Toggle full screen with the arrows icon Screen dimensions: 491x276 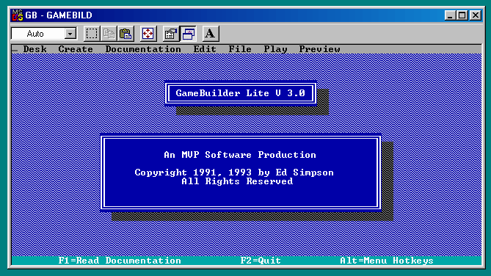148,34
